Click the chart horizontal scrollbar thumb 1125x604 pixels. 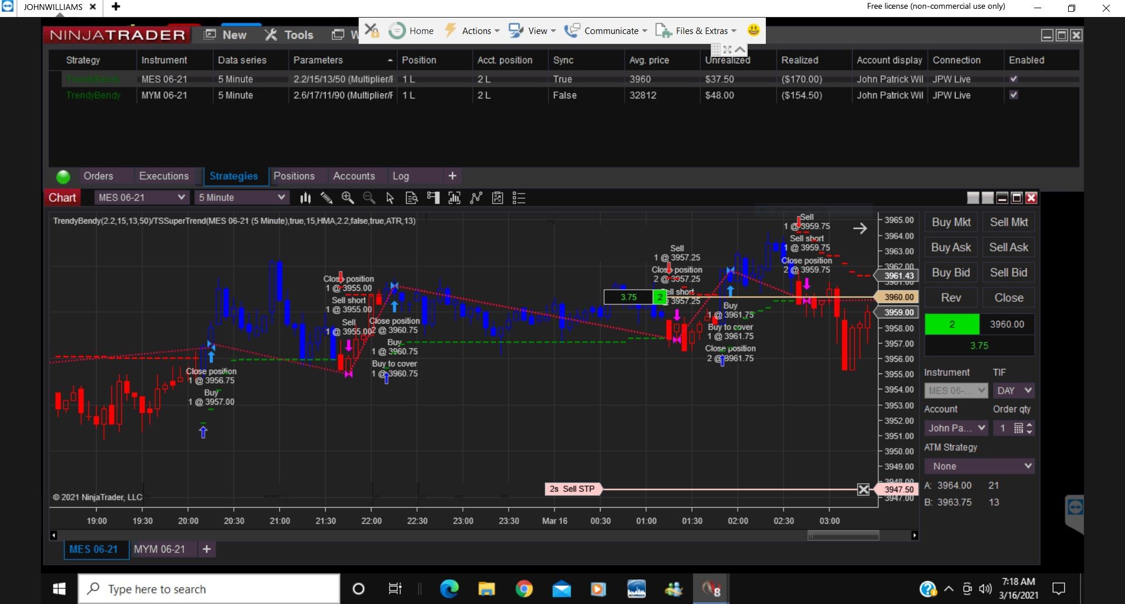click(843, 535)
